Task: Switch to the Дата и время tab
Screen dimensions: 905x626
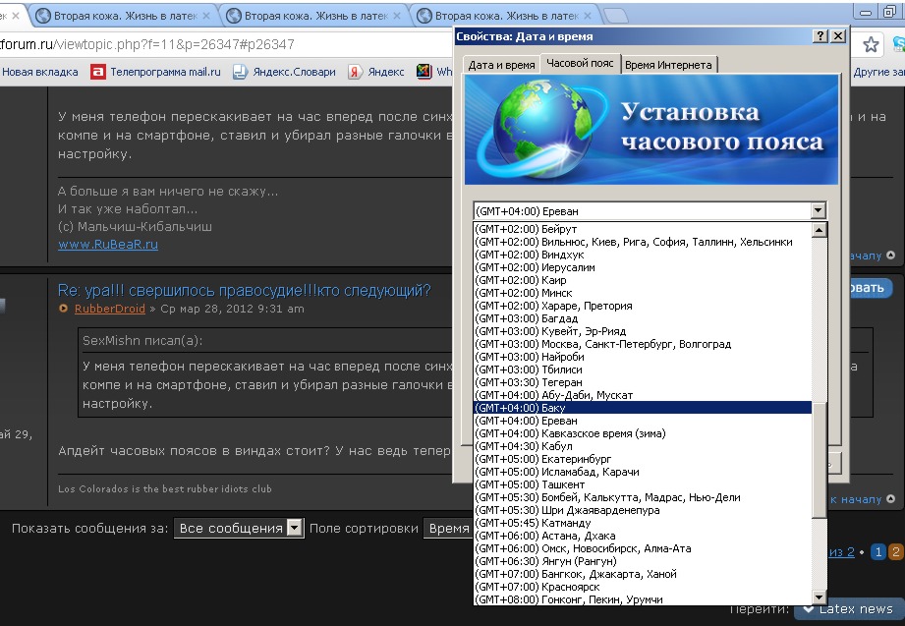Action: pos(501,65)
